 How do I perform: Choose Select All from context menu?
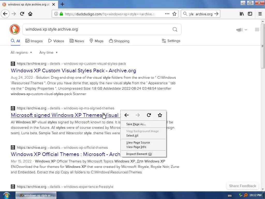[x=143, y=136]
